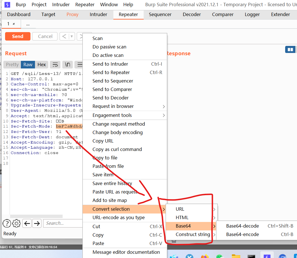Select Do passive scan
297x258 pixels.
125,47
